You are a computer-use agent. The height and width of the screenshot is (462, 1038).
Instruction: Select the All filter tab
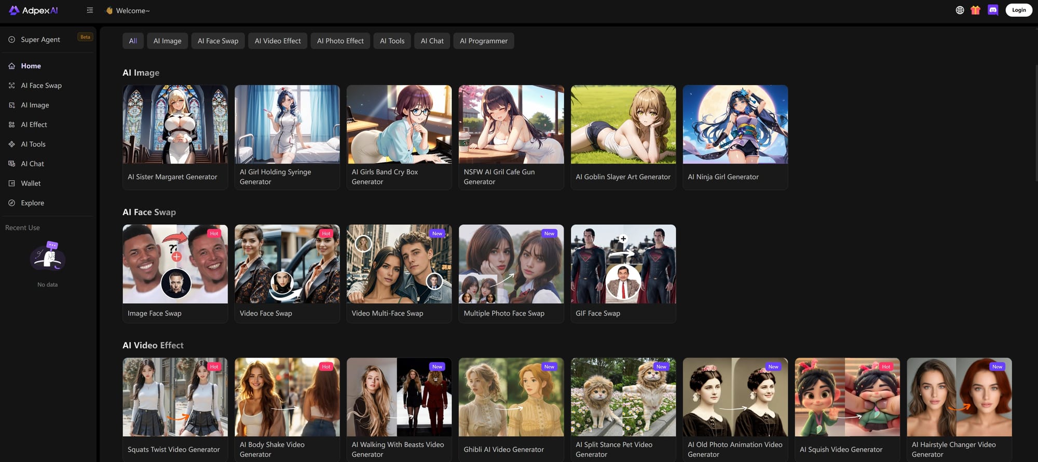coord(133,41)
